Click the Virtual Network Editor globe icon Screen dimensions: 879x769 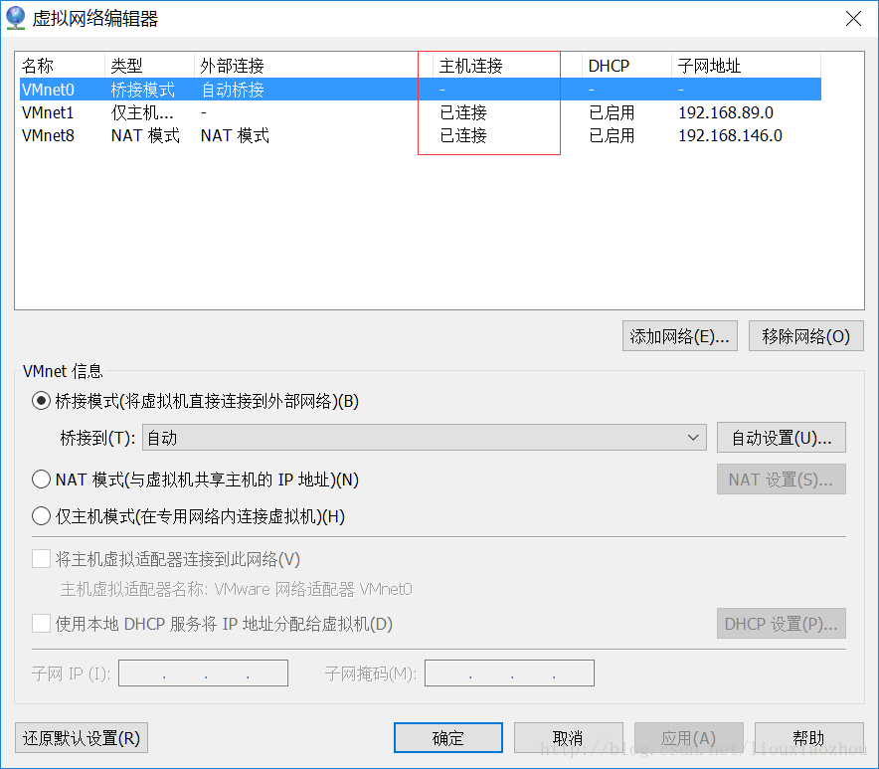(x=16, y=17)
